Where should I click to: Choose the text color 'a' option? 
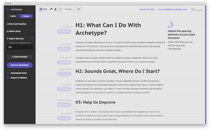click(x=55, y=9)
